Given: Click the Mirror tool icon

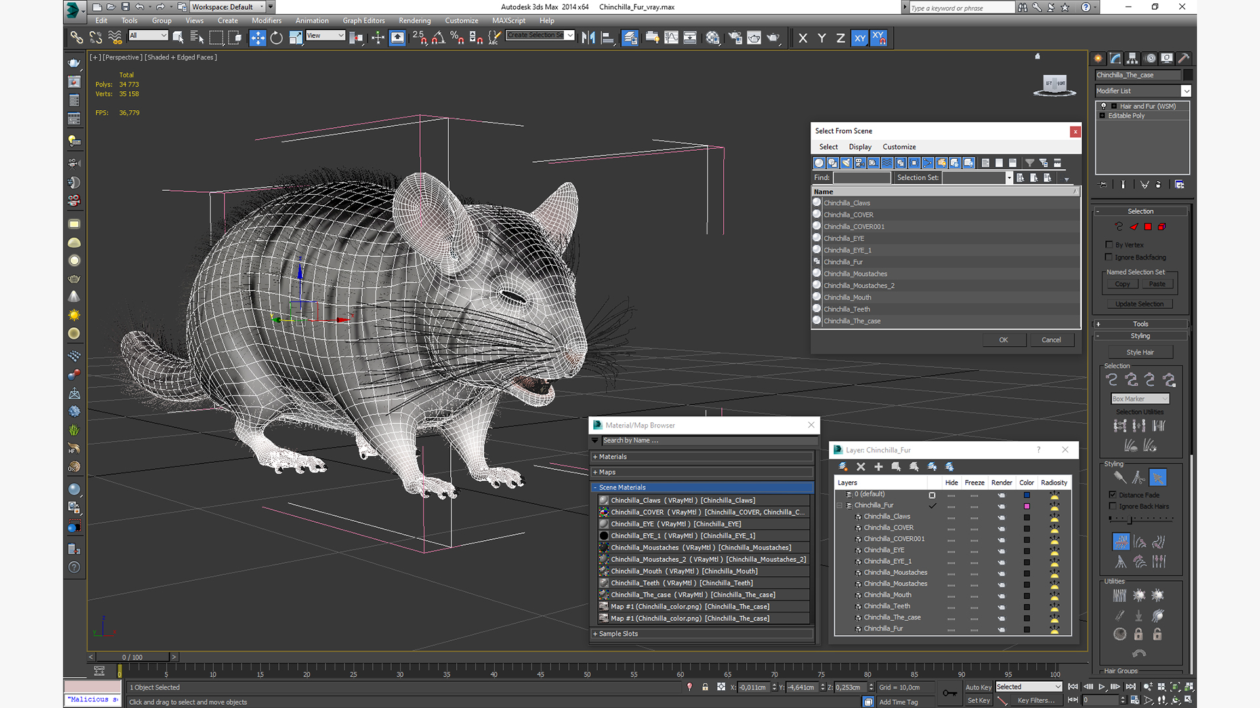Looking at the screenshot, I should (588, 38).
